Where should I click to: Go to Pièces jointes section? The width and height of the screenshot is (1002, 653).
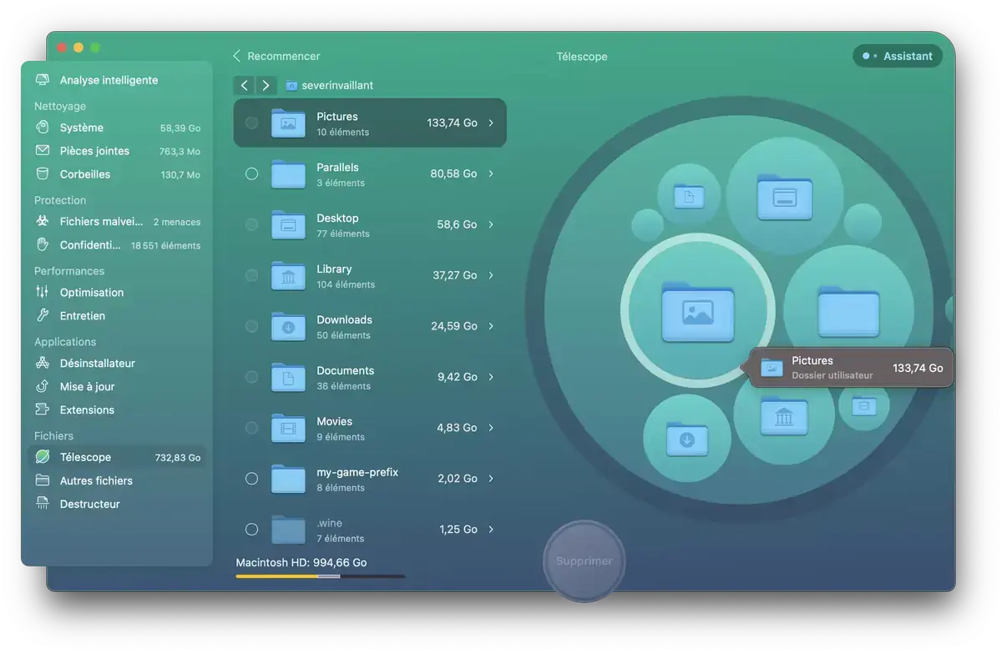pyautogui.click(x=94, y=151)
